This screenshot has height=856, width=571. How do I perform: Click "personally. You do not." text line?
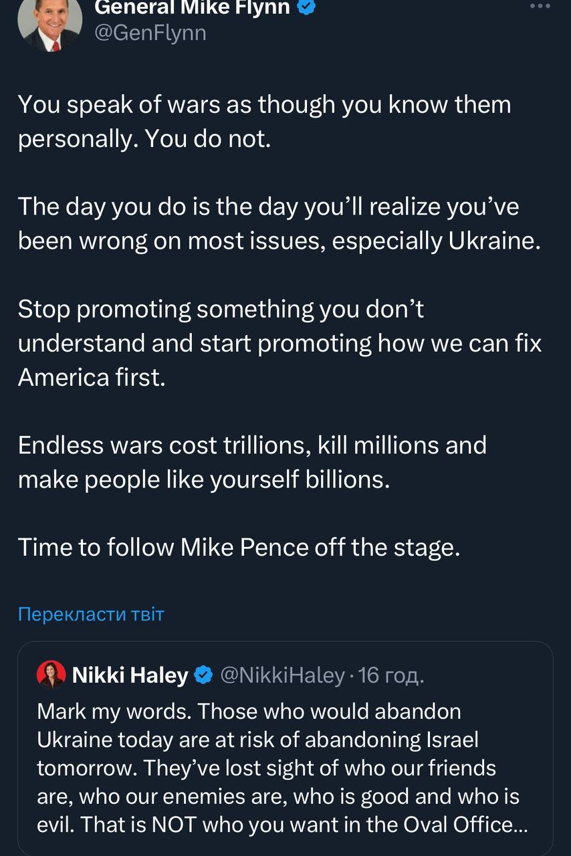[144, 139]
